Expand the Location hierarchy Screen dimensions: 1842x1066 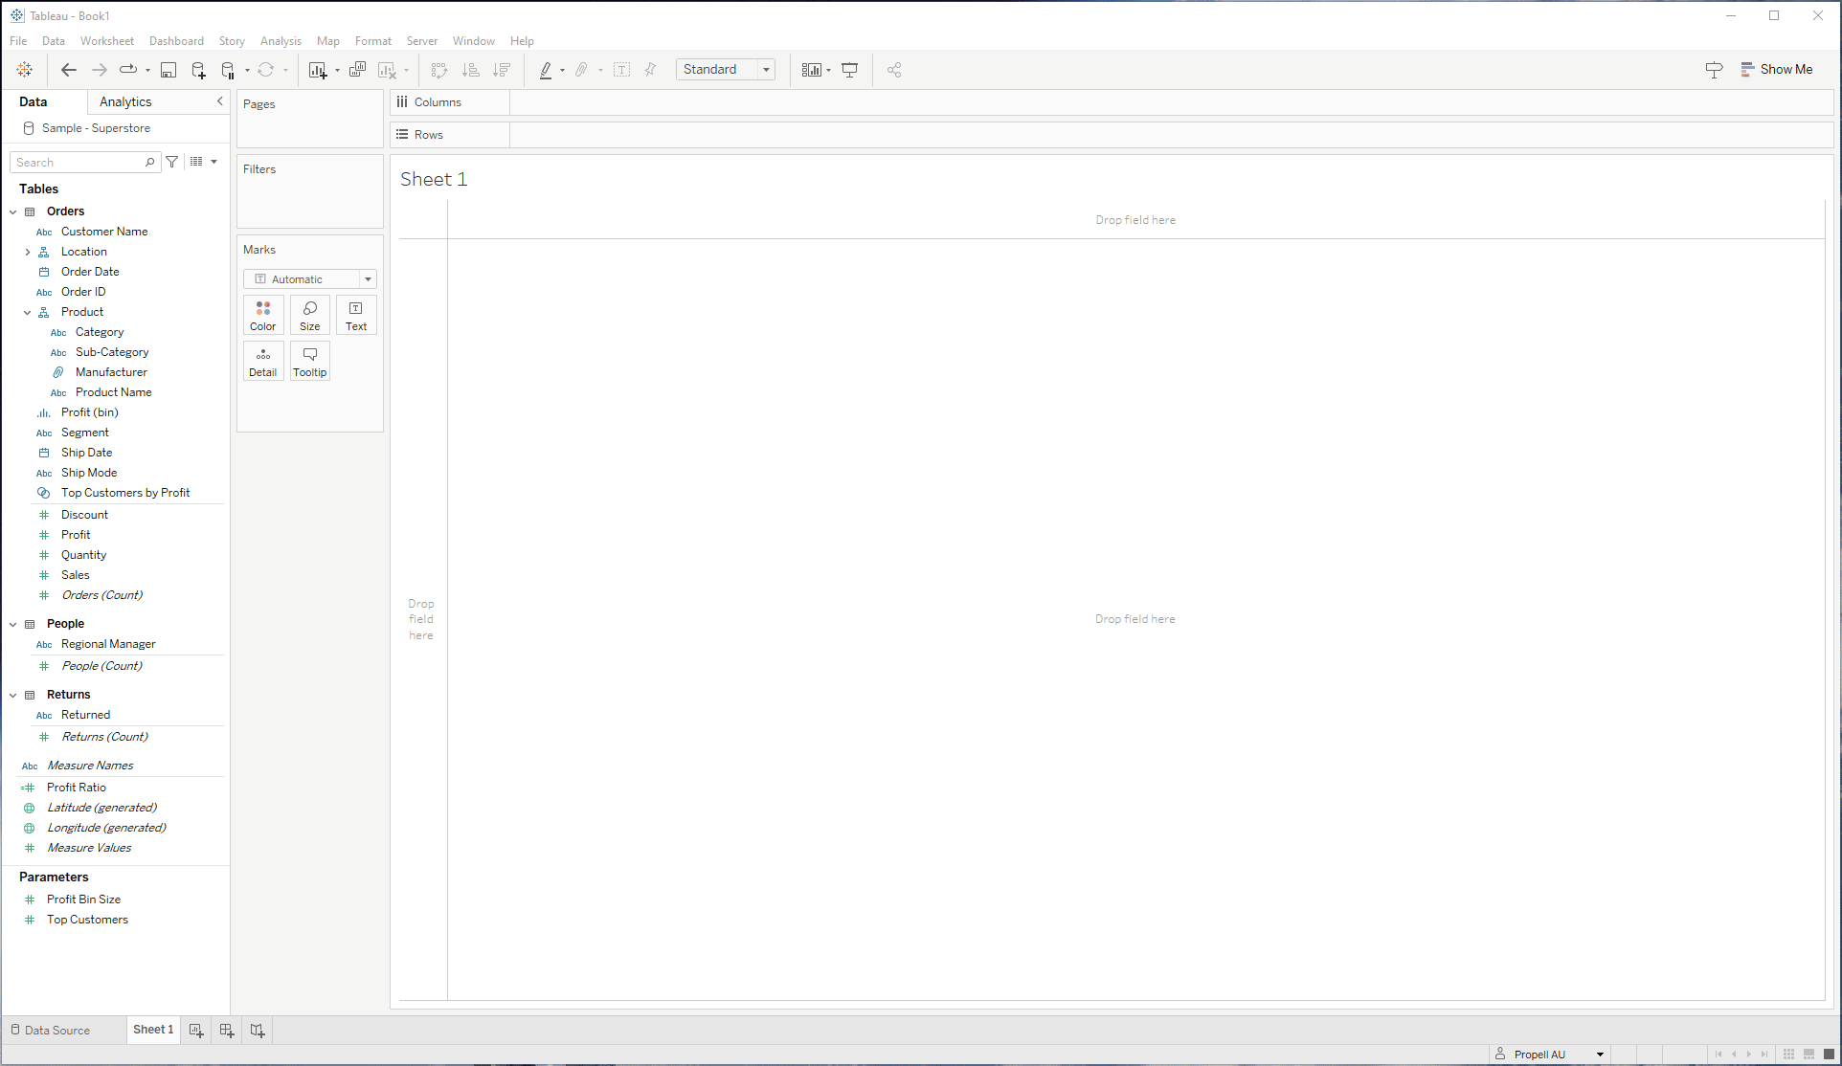[x=28, y=253]
